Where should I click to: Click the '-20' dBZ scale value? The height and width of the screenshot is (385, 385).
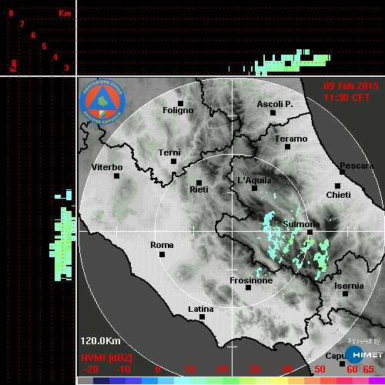pyautogui.click(x=91, y=370)
